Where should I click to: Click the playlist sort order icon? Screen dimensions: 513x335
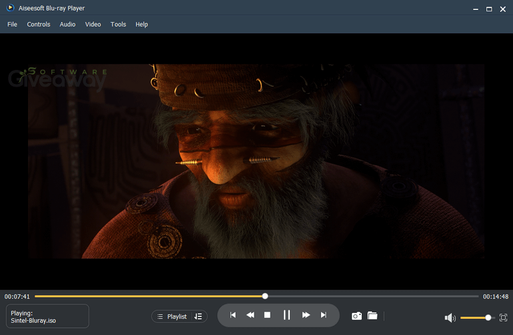(199, 316)
